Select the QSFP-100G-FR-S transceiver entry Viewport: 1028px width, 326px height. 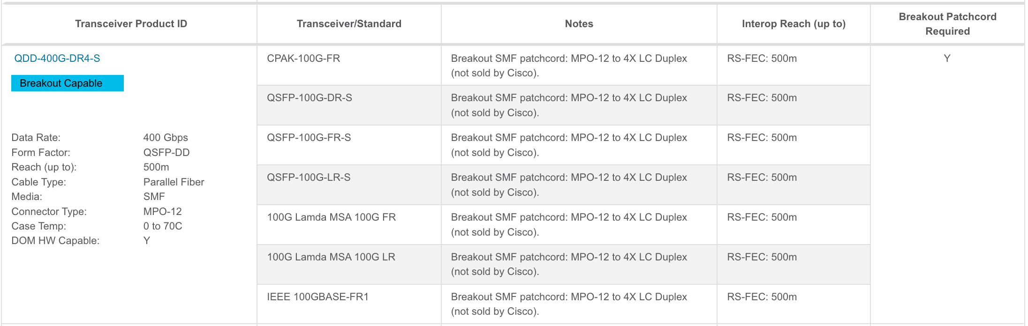point(309,138)
